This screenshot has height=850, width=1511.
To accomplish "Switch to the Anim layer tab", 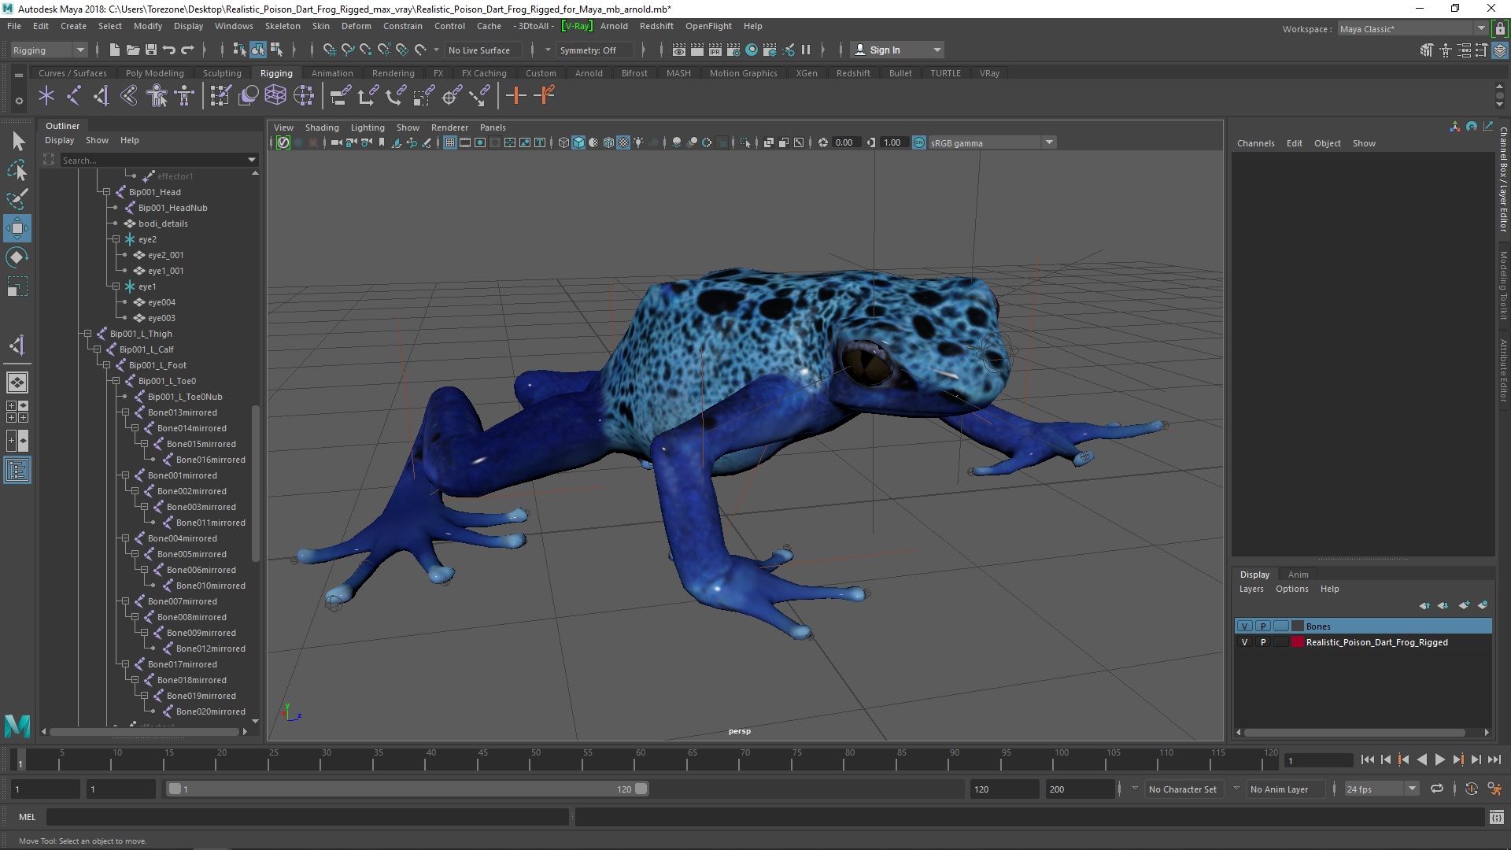I will pos(1298,575).
